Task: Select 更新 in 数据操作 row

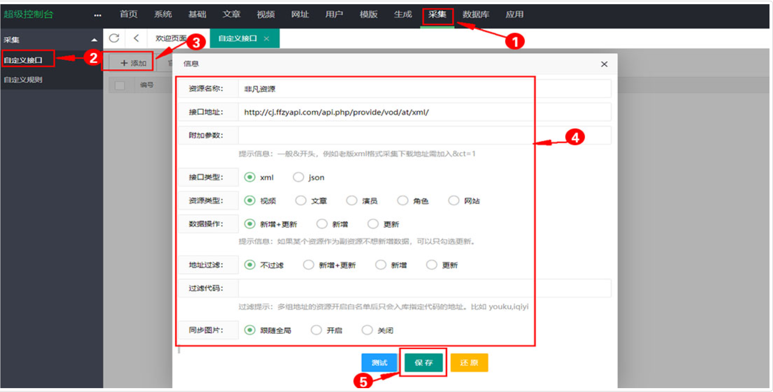Action: click(373, 224)
